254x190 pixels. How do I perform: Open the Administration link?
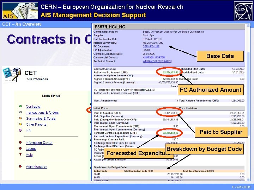[36, 166]
